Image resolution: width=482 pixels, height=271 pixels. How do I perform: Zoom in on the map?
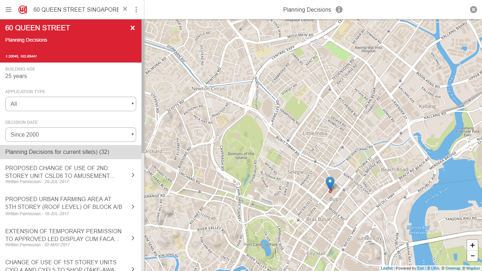(x=472, y=245)
